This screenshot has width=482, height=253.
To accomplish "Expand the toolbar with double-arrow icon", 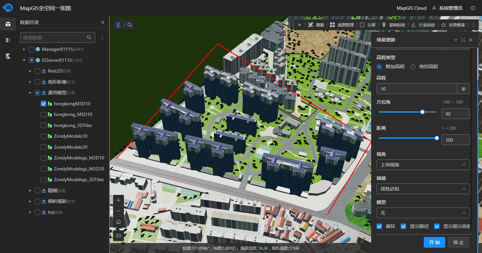I will pyautogui.click(x=299, y=25).
